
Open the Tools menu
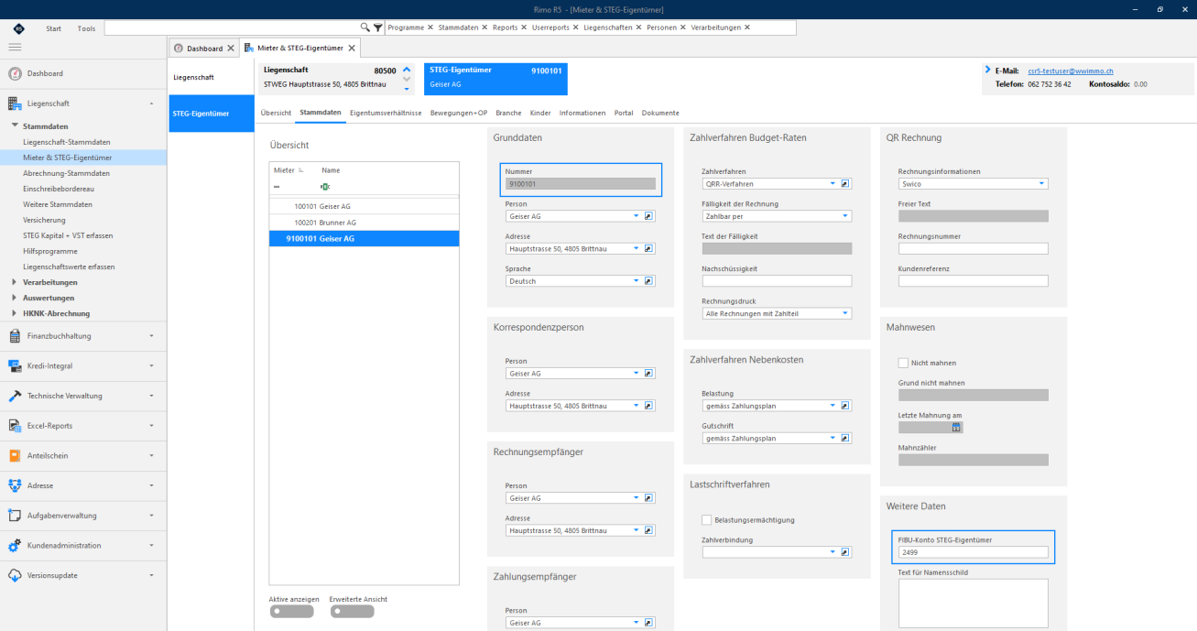tap(86, 28)
